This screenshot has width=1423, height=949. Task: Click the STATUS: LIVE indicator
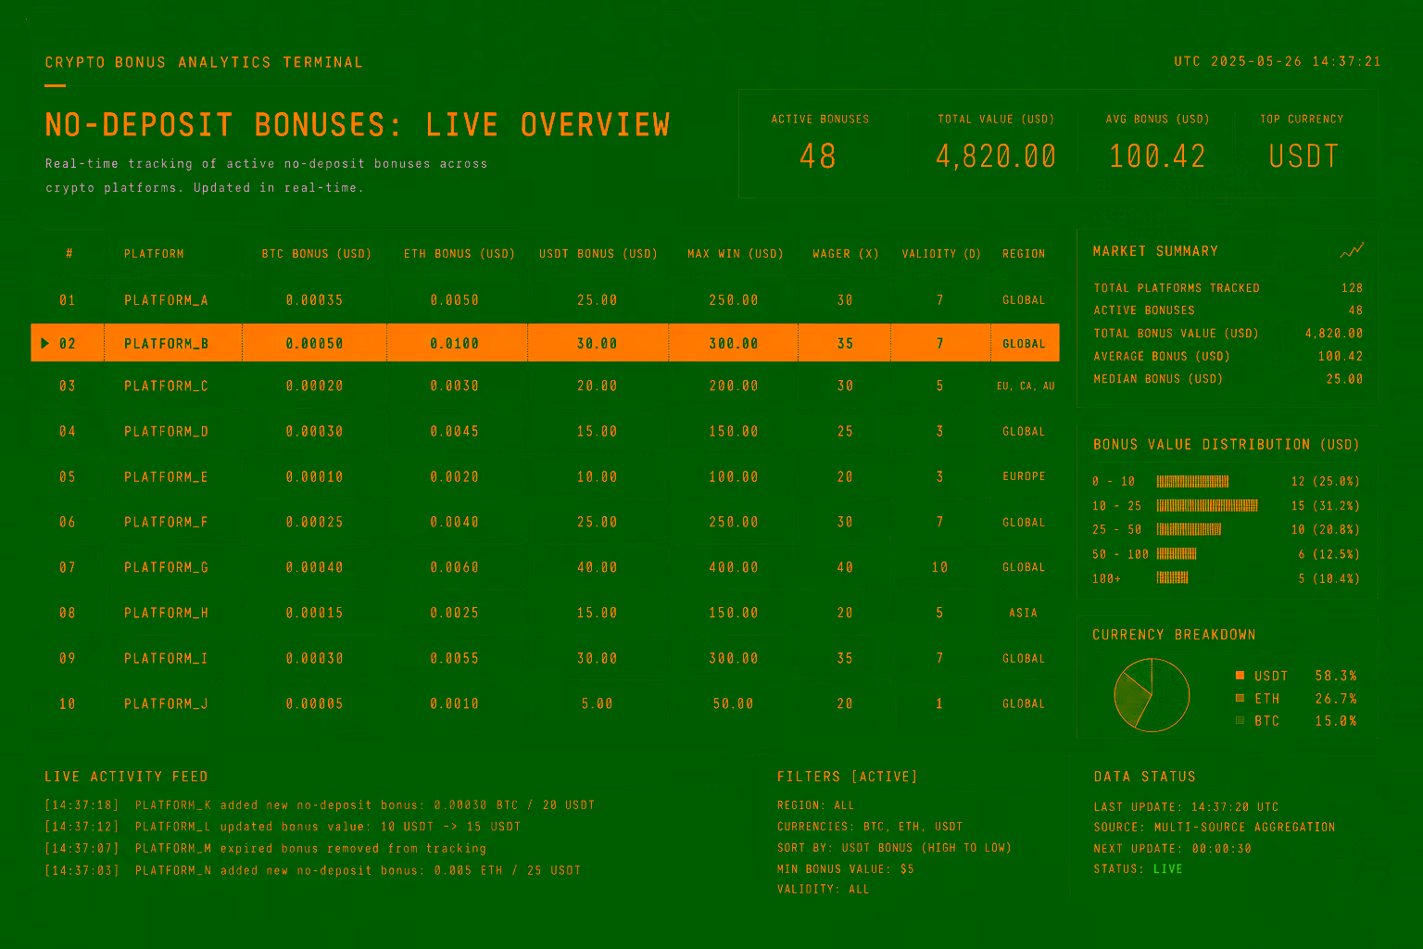click(x=1138, y=869)
